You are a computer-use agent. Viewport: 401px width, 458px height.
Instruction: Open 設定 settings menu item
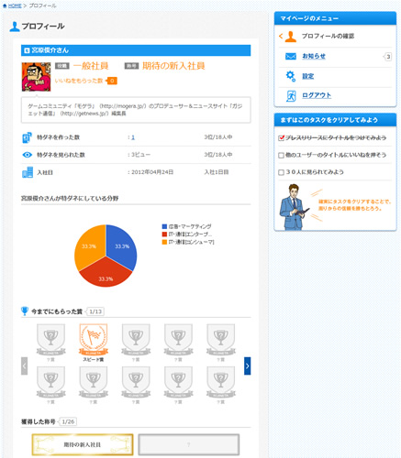pos(335,76)
